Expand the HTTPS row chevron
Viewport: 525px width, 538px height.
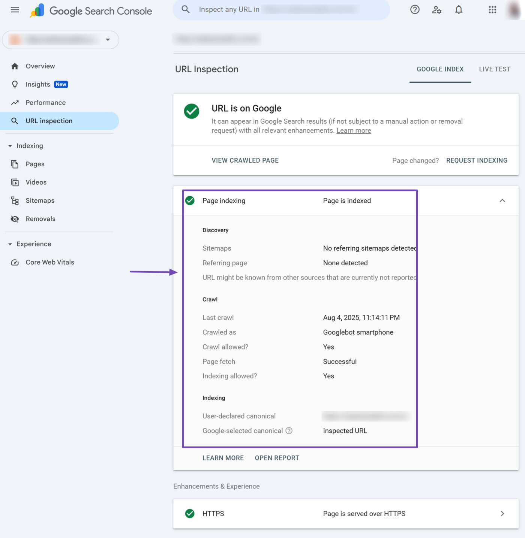502,514
